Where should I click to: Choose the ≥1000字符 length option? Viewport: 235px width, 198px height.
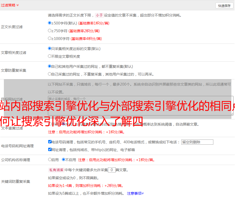(x=50, y=38)
